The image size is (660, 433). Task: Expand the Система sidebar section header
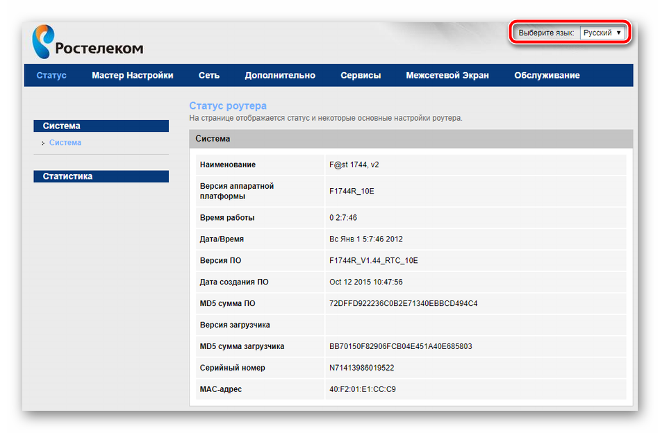click(101, 126)
